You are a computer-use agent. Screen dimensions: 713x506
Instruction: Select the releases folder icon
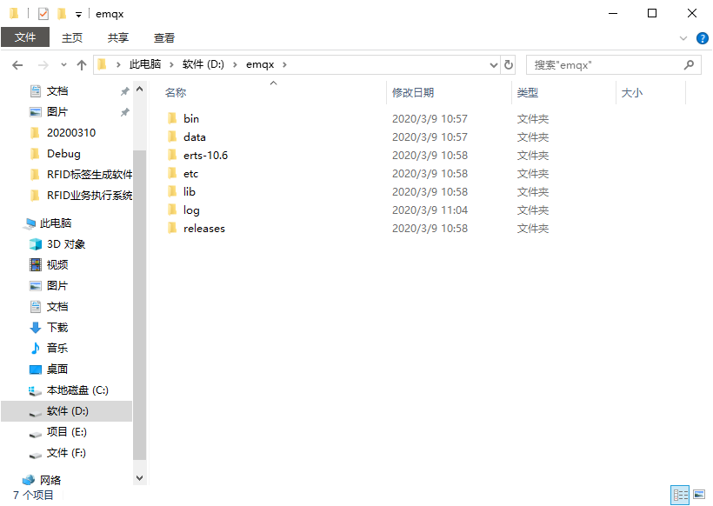tap(172, 228)
